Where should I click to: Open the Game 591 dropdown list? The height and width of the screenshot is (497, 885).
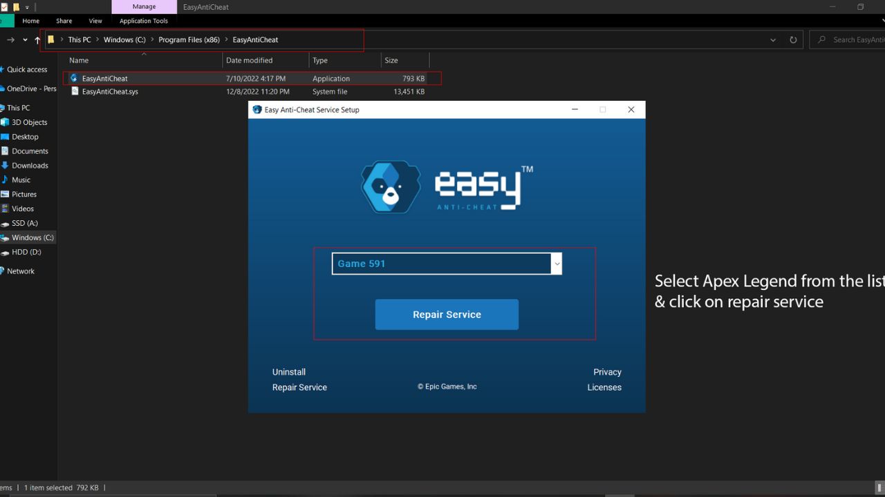(x=556, y=264)
